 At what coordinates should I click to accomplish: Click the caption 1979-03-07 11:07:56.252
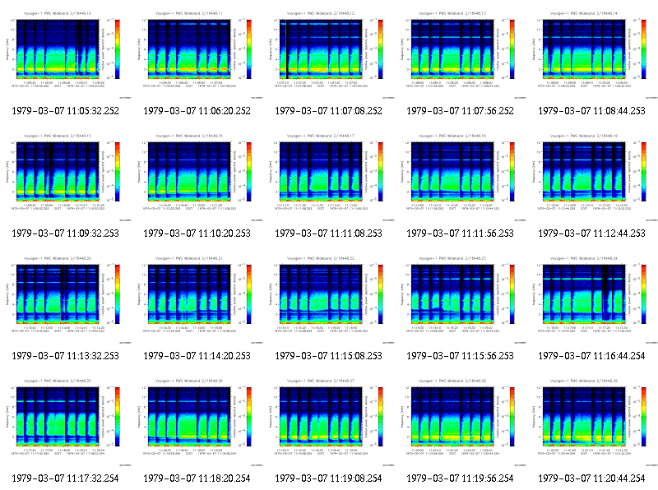coord(461,111)
